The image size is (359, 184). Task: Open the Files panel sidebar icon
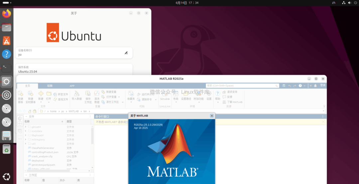[20, 118]
